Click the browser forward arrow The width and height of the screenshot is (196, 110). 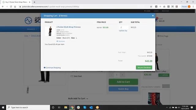tap(7, 7)
